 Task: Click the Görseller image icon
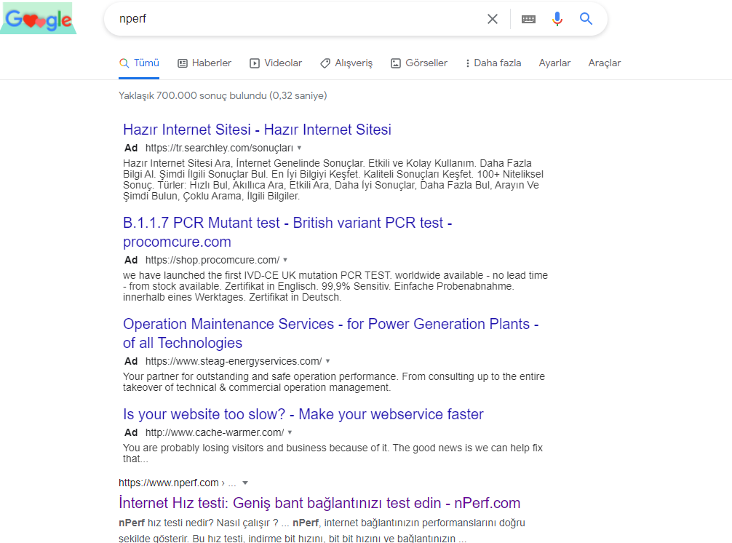[395, 63]
